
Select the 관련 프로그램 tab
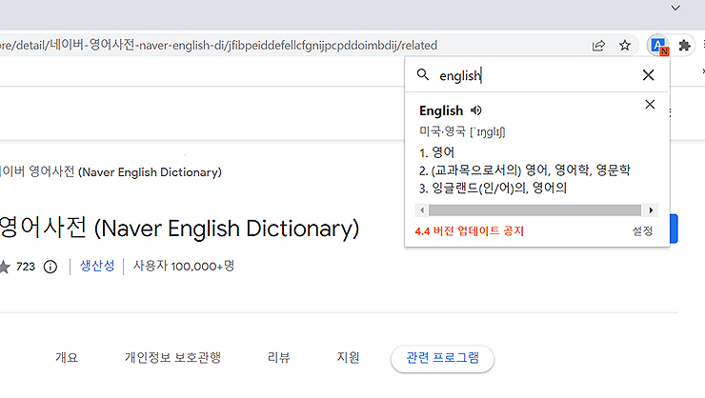tap(442, 358)
